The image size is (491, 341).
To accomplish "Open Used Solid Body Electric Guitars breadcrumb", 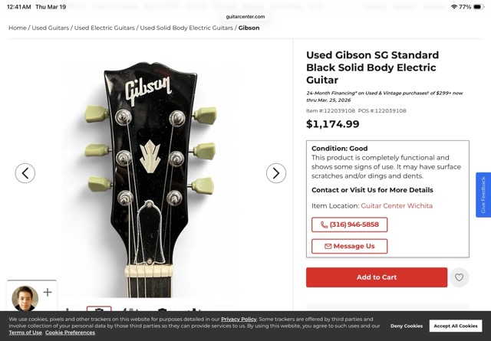I will 186,28.
